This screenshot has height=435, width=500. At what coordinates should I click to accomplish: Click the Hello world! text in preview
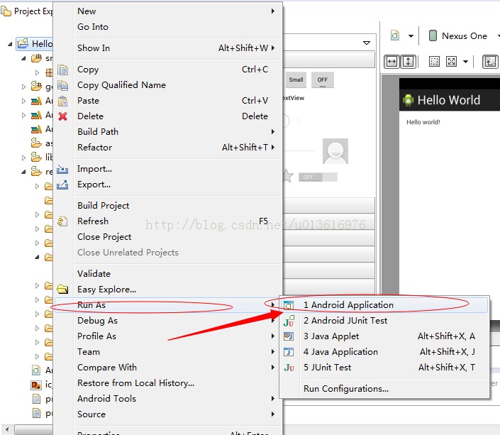click(423, 122)
